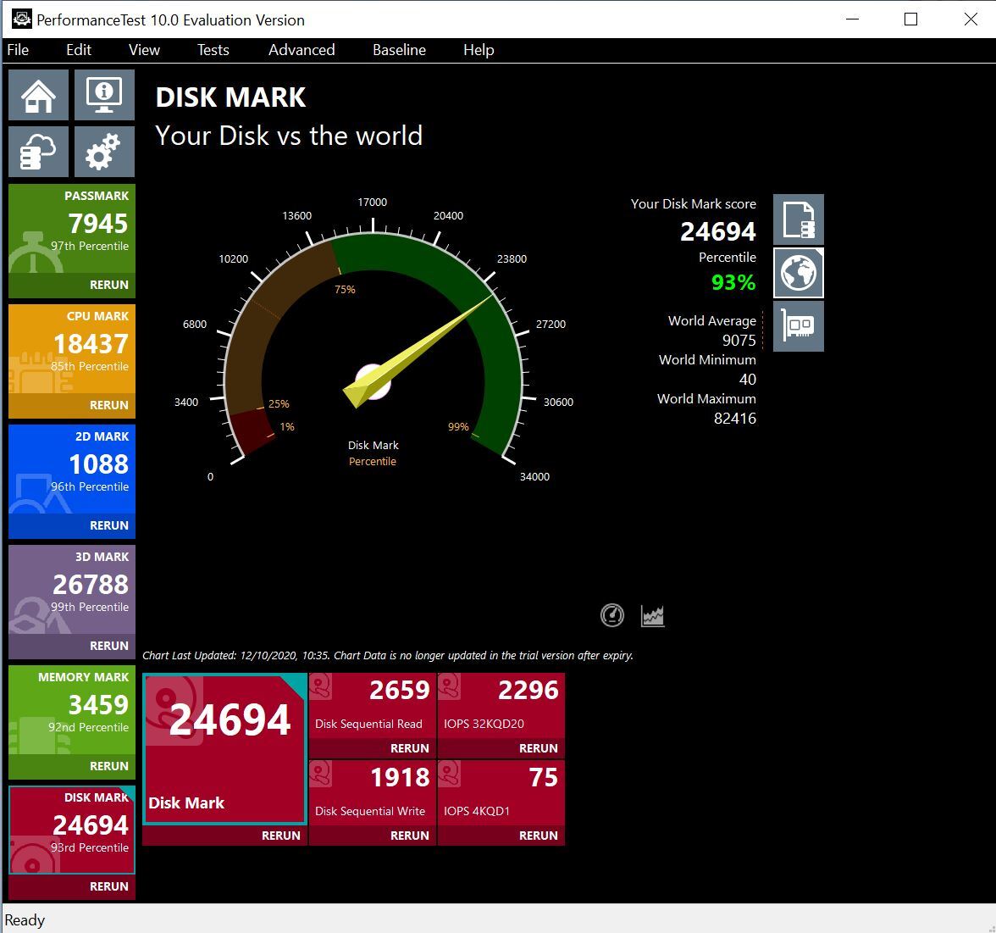Open the Tests menu
The width and height of the screenshot is (996, 933).
(213, 49)
